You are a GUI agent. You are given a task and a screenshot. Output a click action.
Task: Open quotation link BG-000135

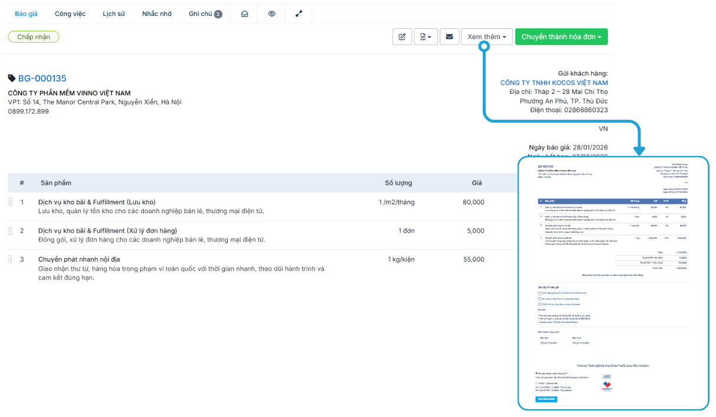(x=42, y=78)
